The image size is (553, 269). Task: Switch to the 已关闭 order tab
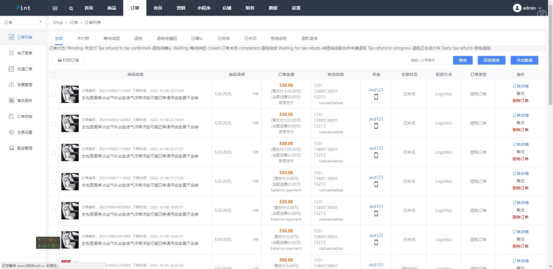(250, 38)
